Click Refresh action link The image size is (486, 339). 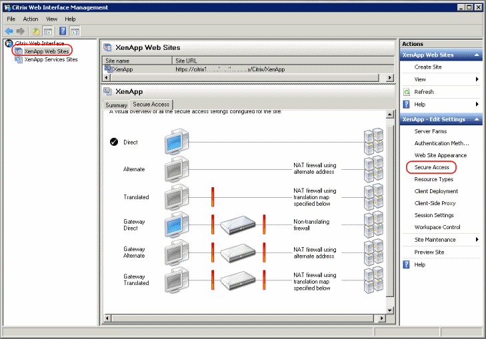click(424, 92)
